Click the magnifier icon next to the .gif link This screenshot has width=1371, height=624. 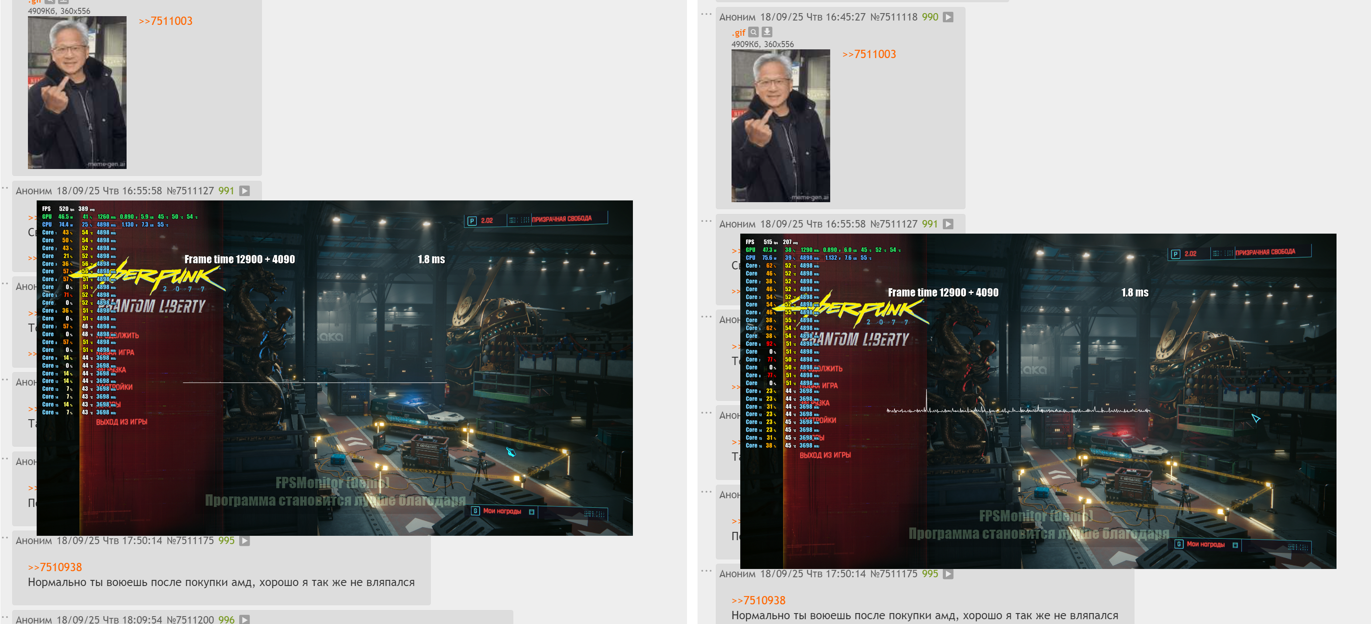[x=753, y=32]
